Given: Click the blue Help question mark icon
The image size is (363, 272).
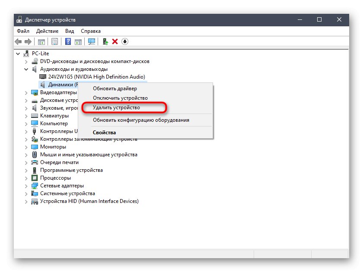Looking at the screenshot, I should (x=68, y=41).
